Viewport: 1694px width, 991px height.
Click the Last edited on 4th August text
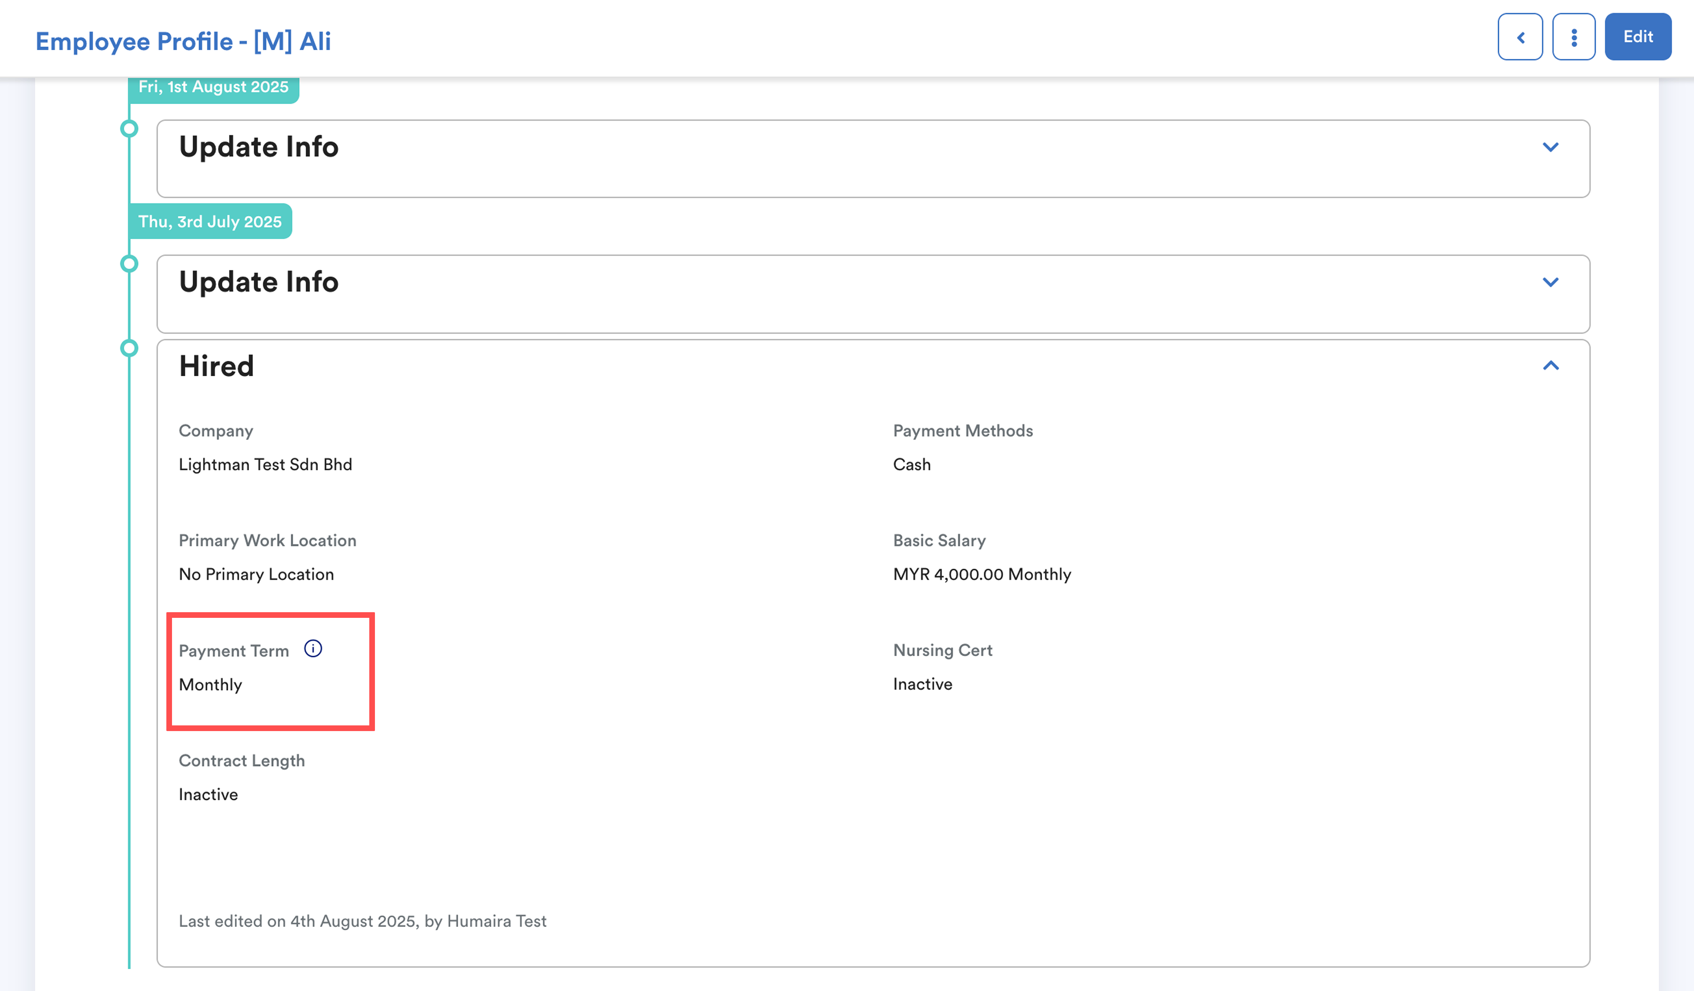click(362, 921)
